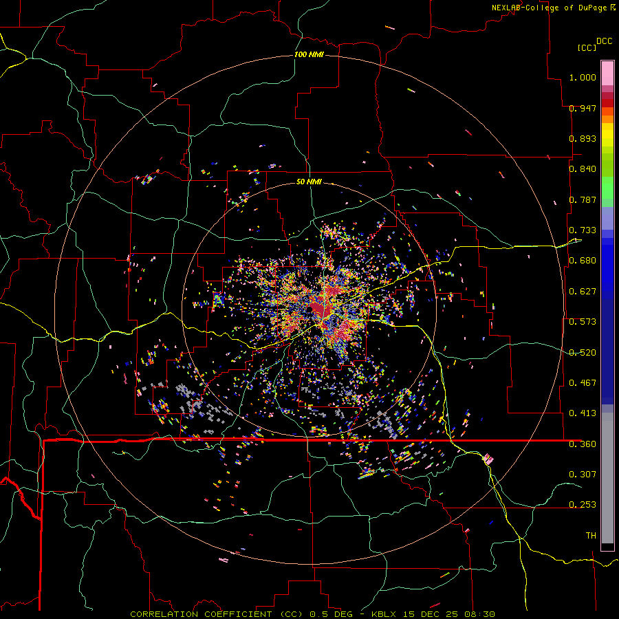Click the 0.5 DEG elevation text
619x619 pixels.
[331, 614]
